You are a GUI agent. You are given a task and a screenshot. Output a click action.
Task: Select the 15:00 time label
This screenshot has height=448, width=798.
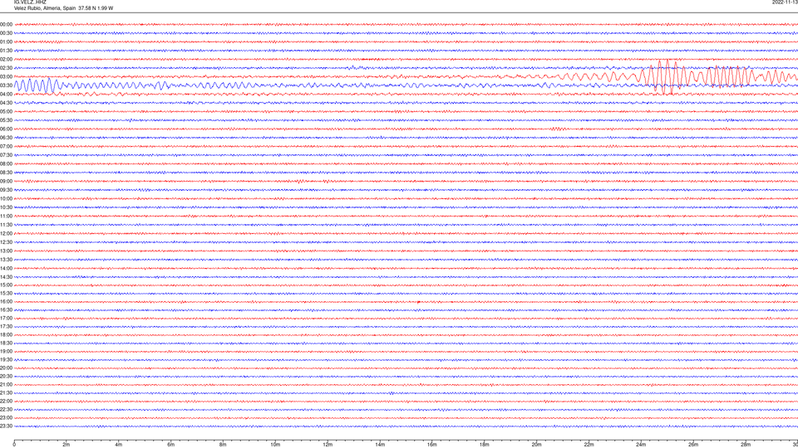click(6, 285)
